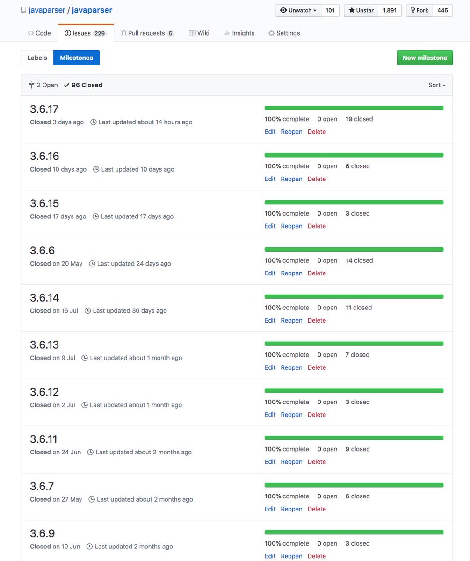Viewport: 470px width, 561px height.
Task: Delete milestone 3.6.17
Action: pyautogui.click(x=317, y=132)
